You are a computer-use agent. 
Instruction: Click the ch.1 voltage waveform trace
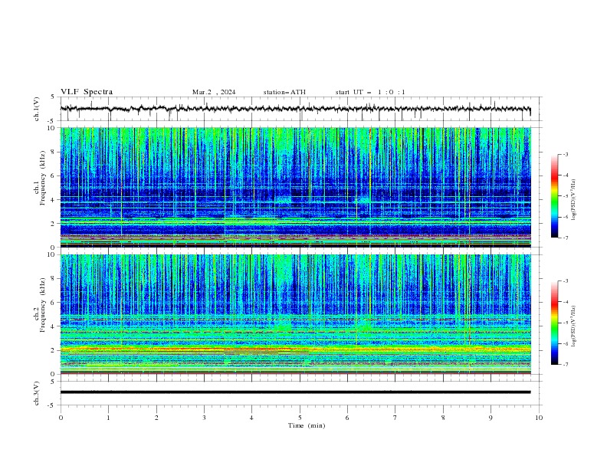pyautogui.click(x=295, y=109)
